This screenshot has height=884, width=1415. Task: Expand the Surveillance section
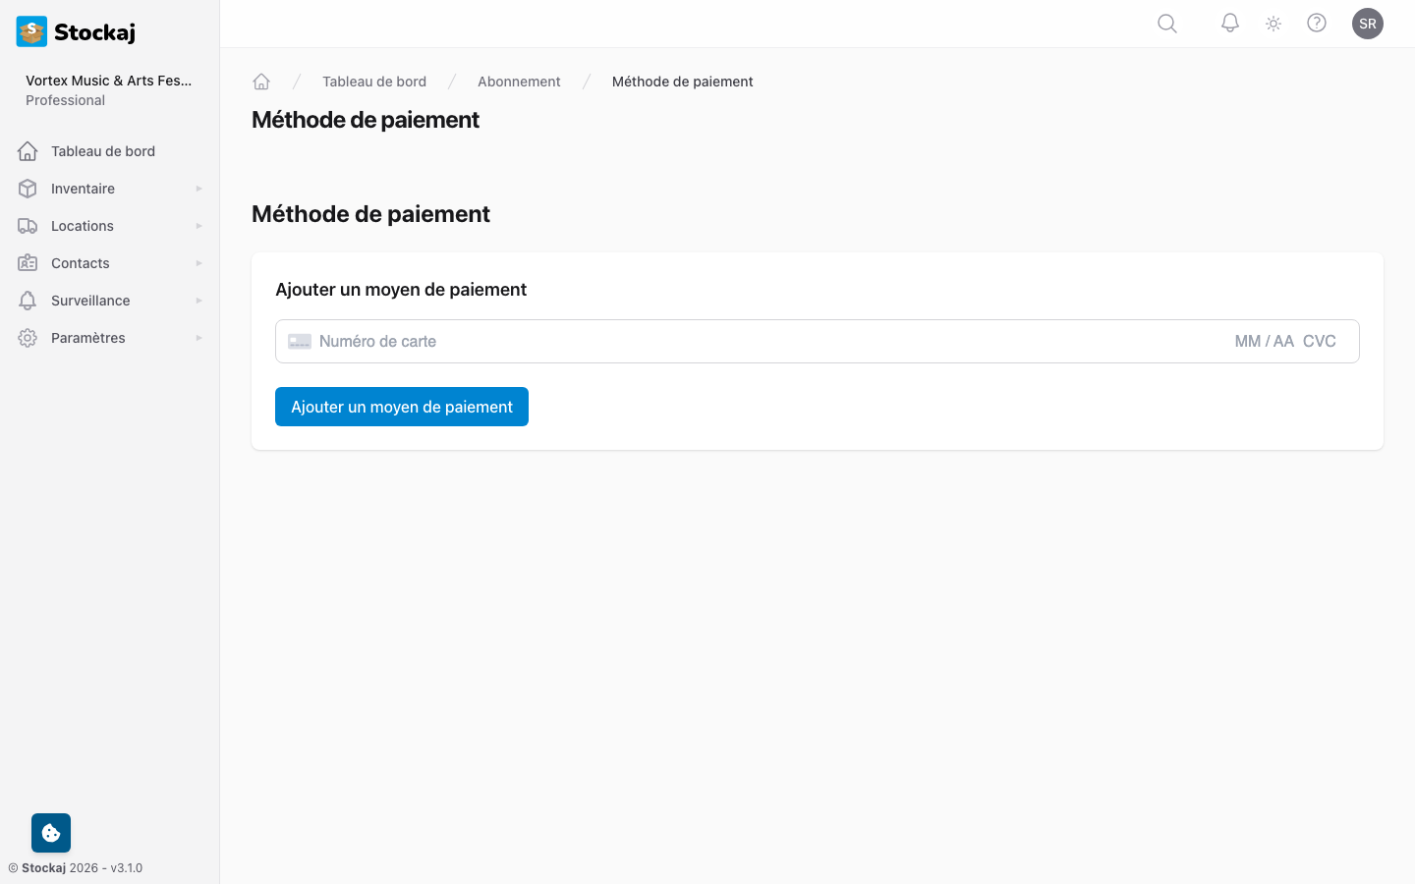click(198, 300)
